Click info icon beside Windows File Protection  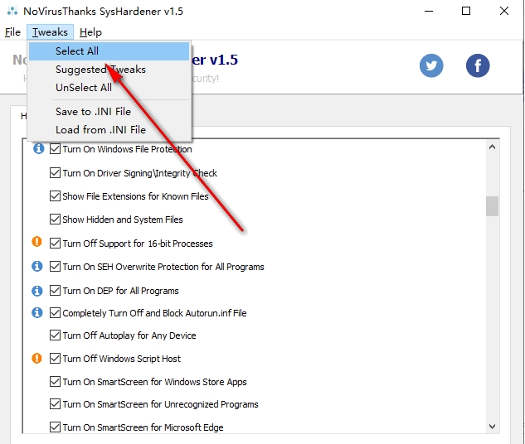pyautogui.click(x=38, y=148)
